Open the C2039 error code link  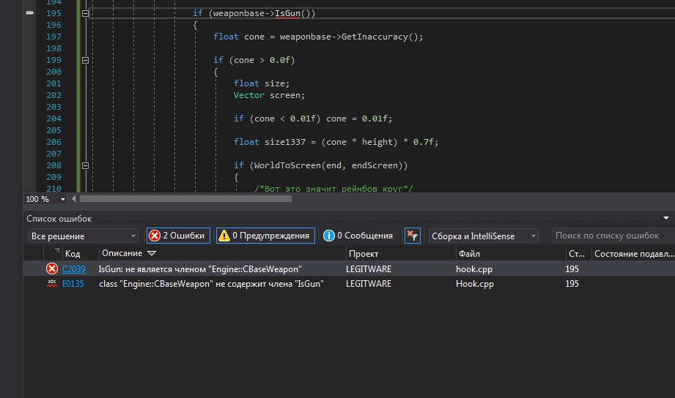[x=73, y=269]
